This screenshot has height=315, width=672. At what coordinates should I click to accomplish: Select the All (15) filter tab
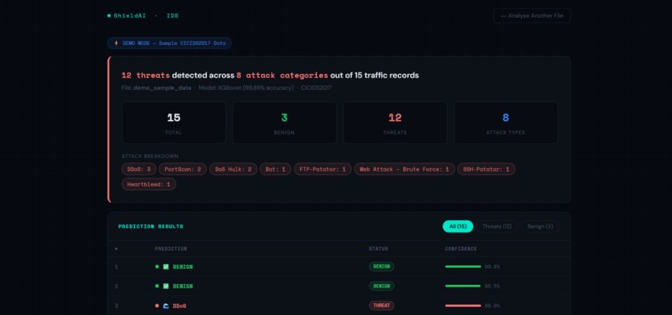pyautogui.click(x=458, y=227)
